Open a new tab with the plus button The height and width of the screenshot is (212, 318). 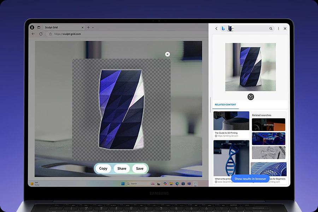[88, 27]
